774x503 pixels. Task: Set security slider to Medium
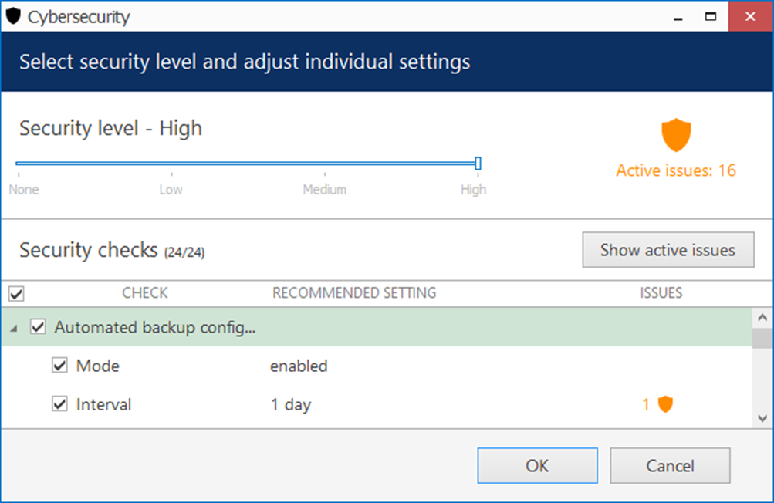pos(325,164)
